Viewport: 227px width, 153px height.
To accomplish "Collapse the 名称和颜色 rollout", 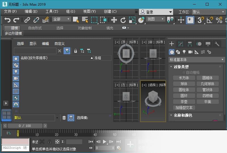I will pos(183,115).
